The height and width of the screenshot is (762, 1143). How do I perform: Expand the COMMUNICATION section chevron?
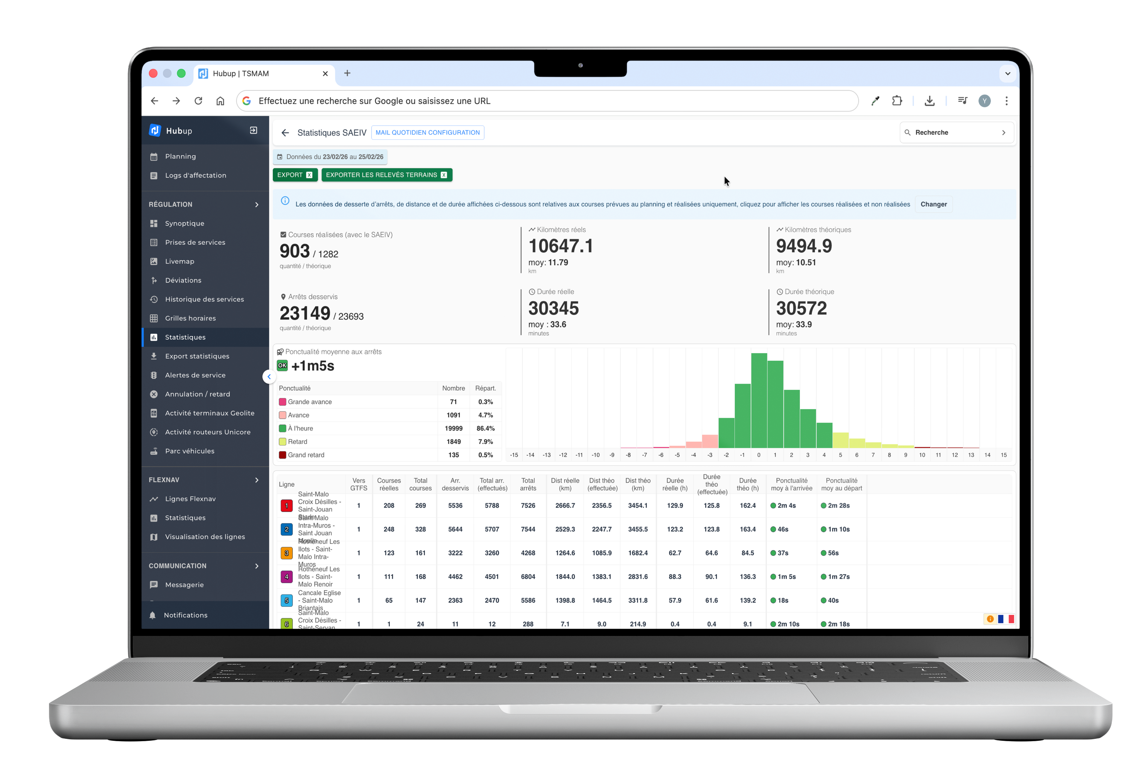tap(257, 566)
